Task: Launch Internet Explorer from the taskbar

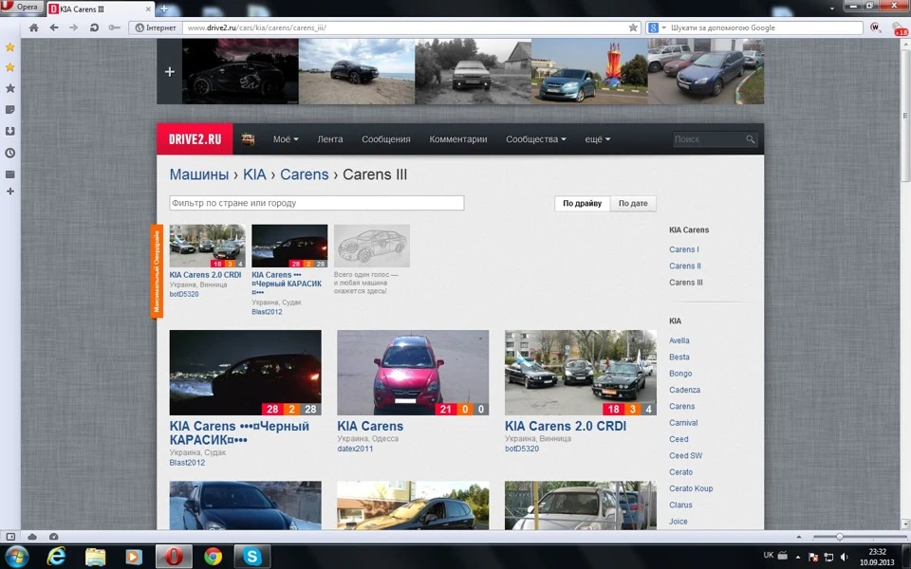Action: click(x=56, y=557)
